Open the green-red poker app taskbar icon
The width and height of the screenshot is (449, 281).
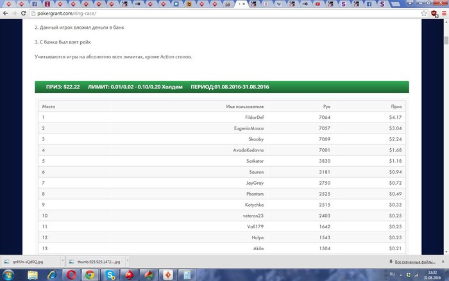148,275
